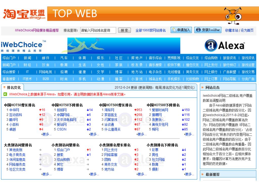Click 更多 under 中国HOT500增长排名
Image resolution: width=259 pixels, height=194 pixels.
[142, 134]
